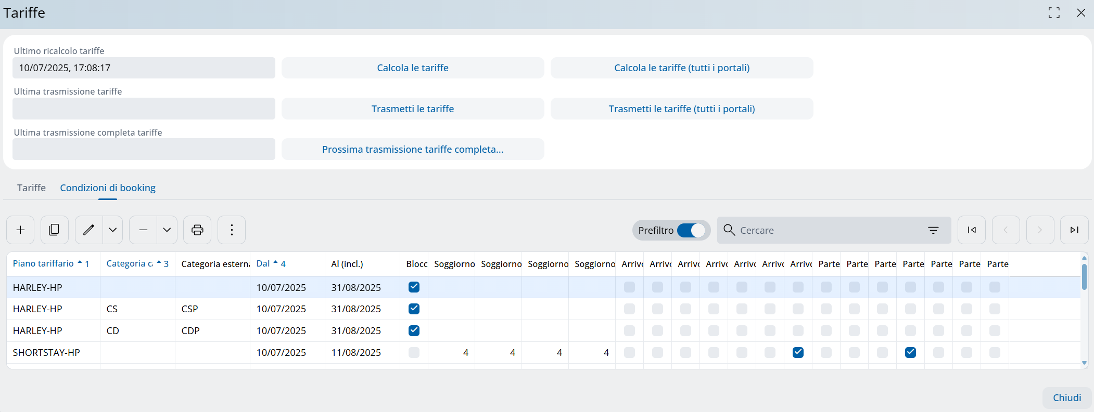This screenshot has width=1094, height=412.
Task: Toggle the Prefiltro switch off
Action: 691,230
